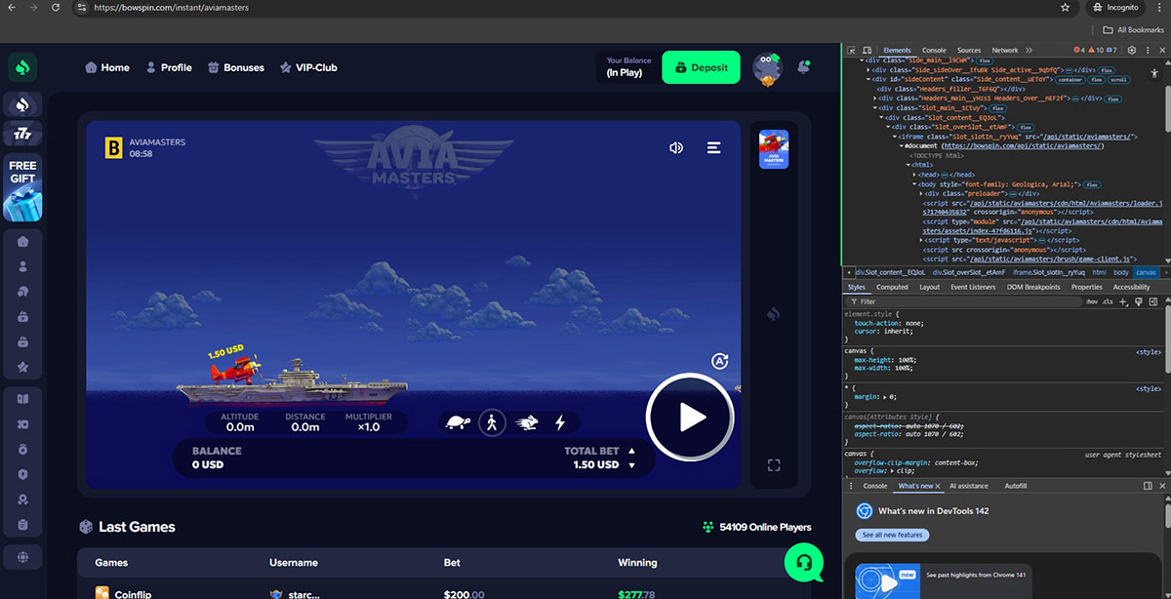Click the FREE GIFT box in sidebar
The width and height of the screenshot is (1171, 599).
[x=22, y=187]
